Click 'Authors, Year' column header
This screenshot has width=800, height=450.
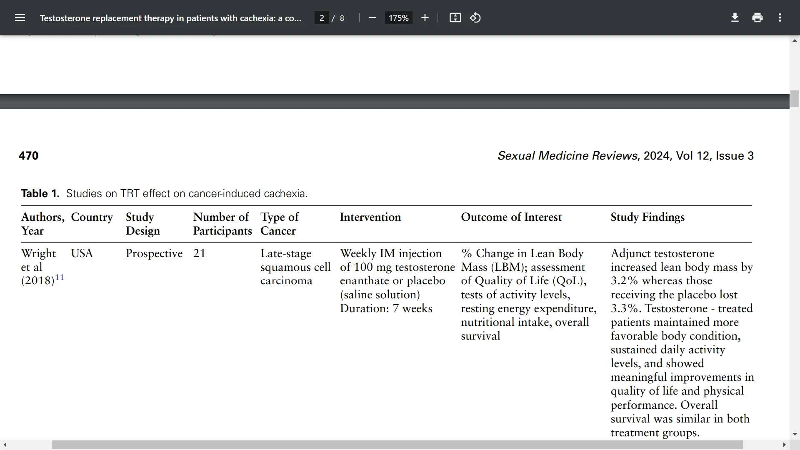coord(43,224)
